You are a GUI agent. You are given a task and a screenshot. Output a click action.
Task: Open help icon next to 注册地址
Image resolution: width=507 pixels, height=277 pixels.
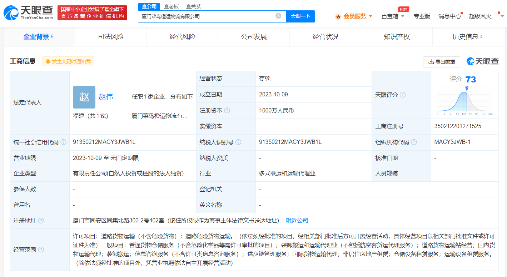point(41,221)
